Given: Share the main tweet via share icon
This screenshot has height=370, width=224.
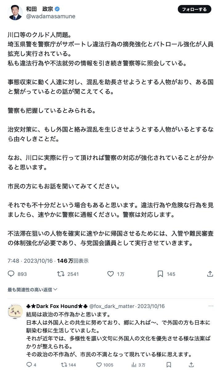Looking at the screenshot, I should 210,274.
